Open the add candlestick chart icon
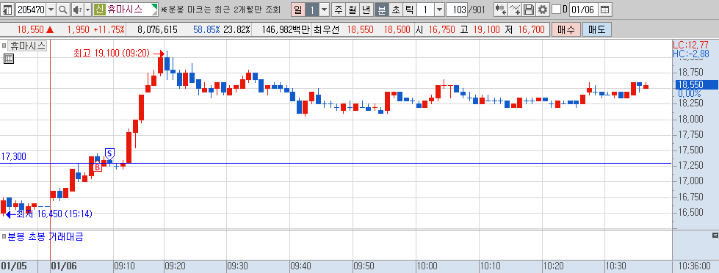Image resolution: width=719 pixels, height=273 pixels. click(x=501, y=9)
